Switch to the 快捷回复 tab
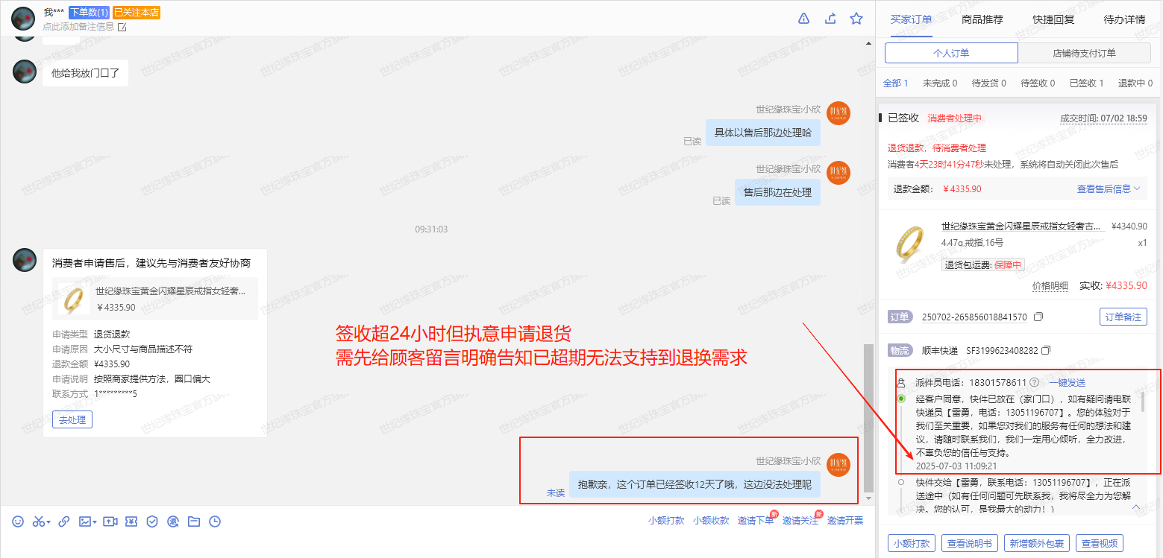This screenshot has height=558, width=1163. pos(1053,19)
